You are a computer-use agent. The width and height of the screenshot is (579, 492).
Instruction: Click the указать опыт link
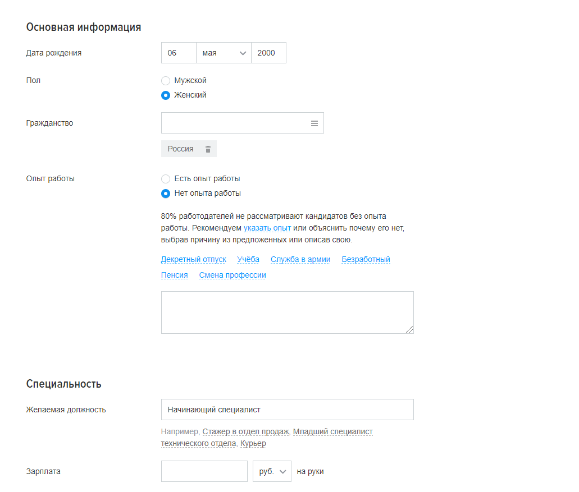coord(267,228)
